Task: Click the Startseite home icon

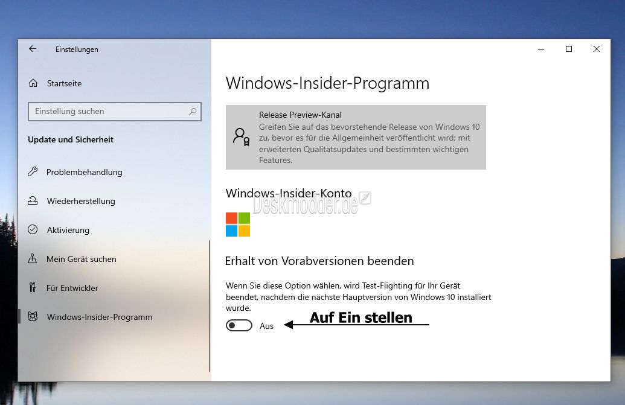Action: [33, 83]
